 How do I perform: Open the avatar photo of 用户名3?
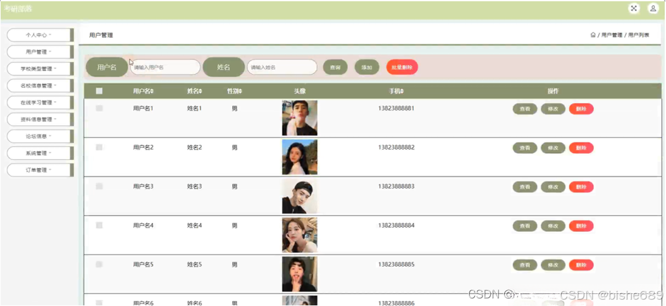(299, 196)
